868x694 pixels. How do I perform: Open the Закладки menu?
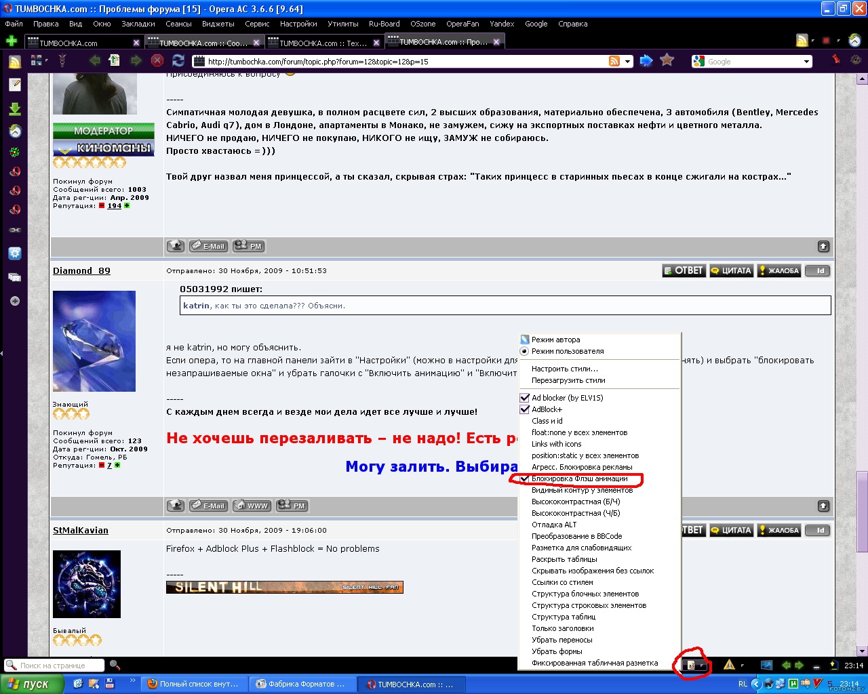[x=138, y=24]
